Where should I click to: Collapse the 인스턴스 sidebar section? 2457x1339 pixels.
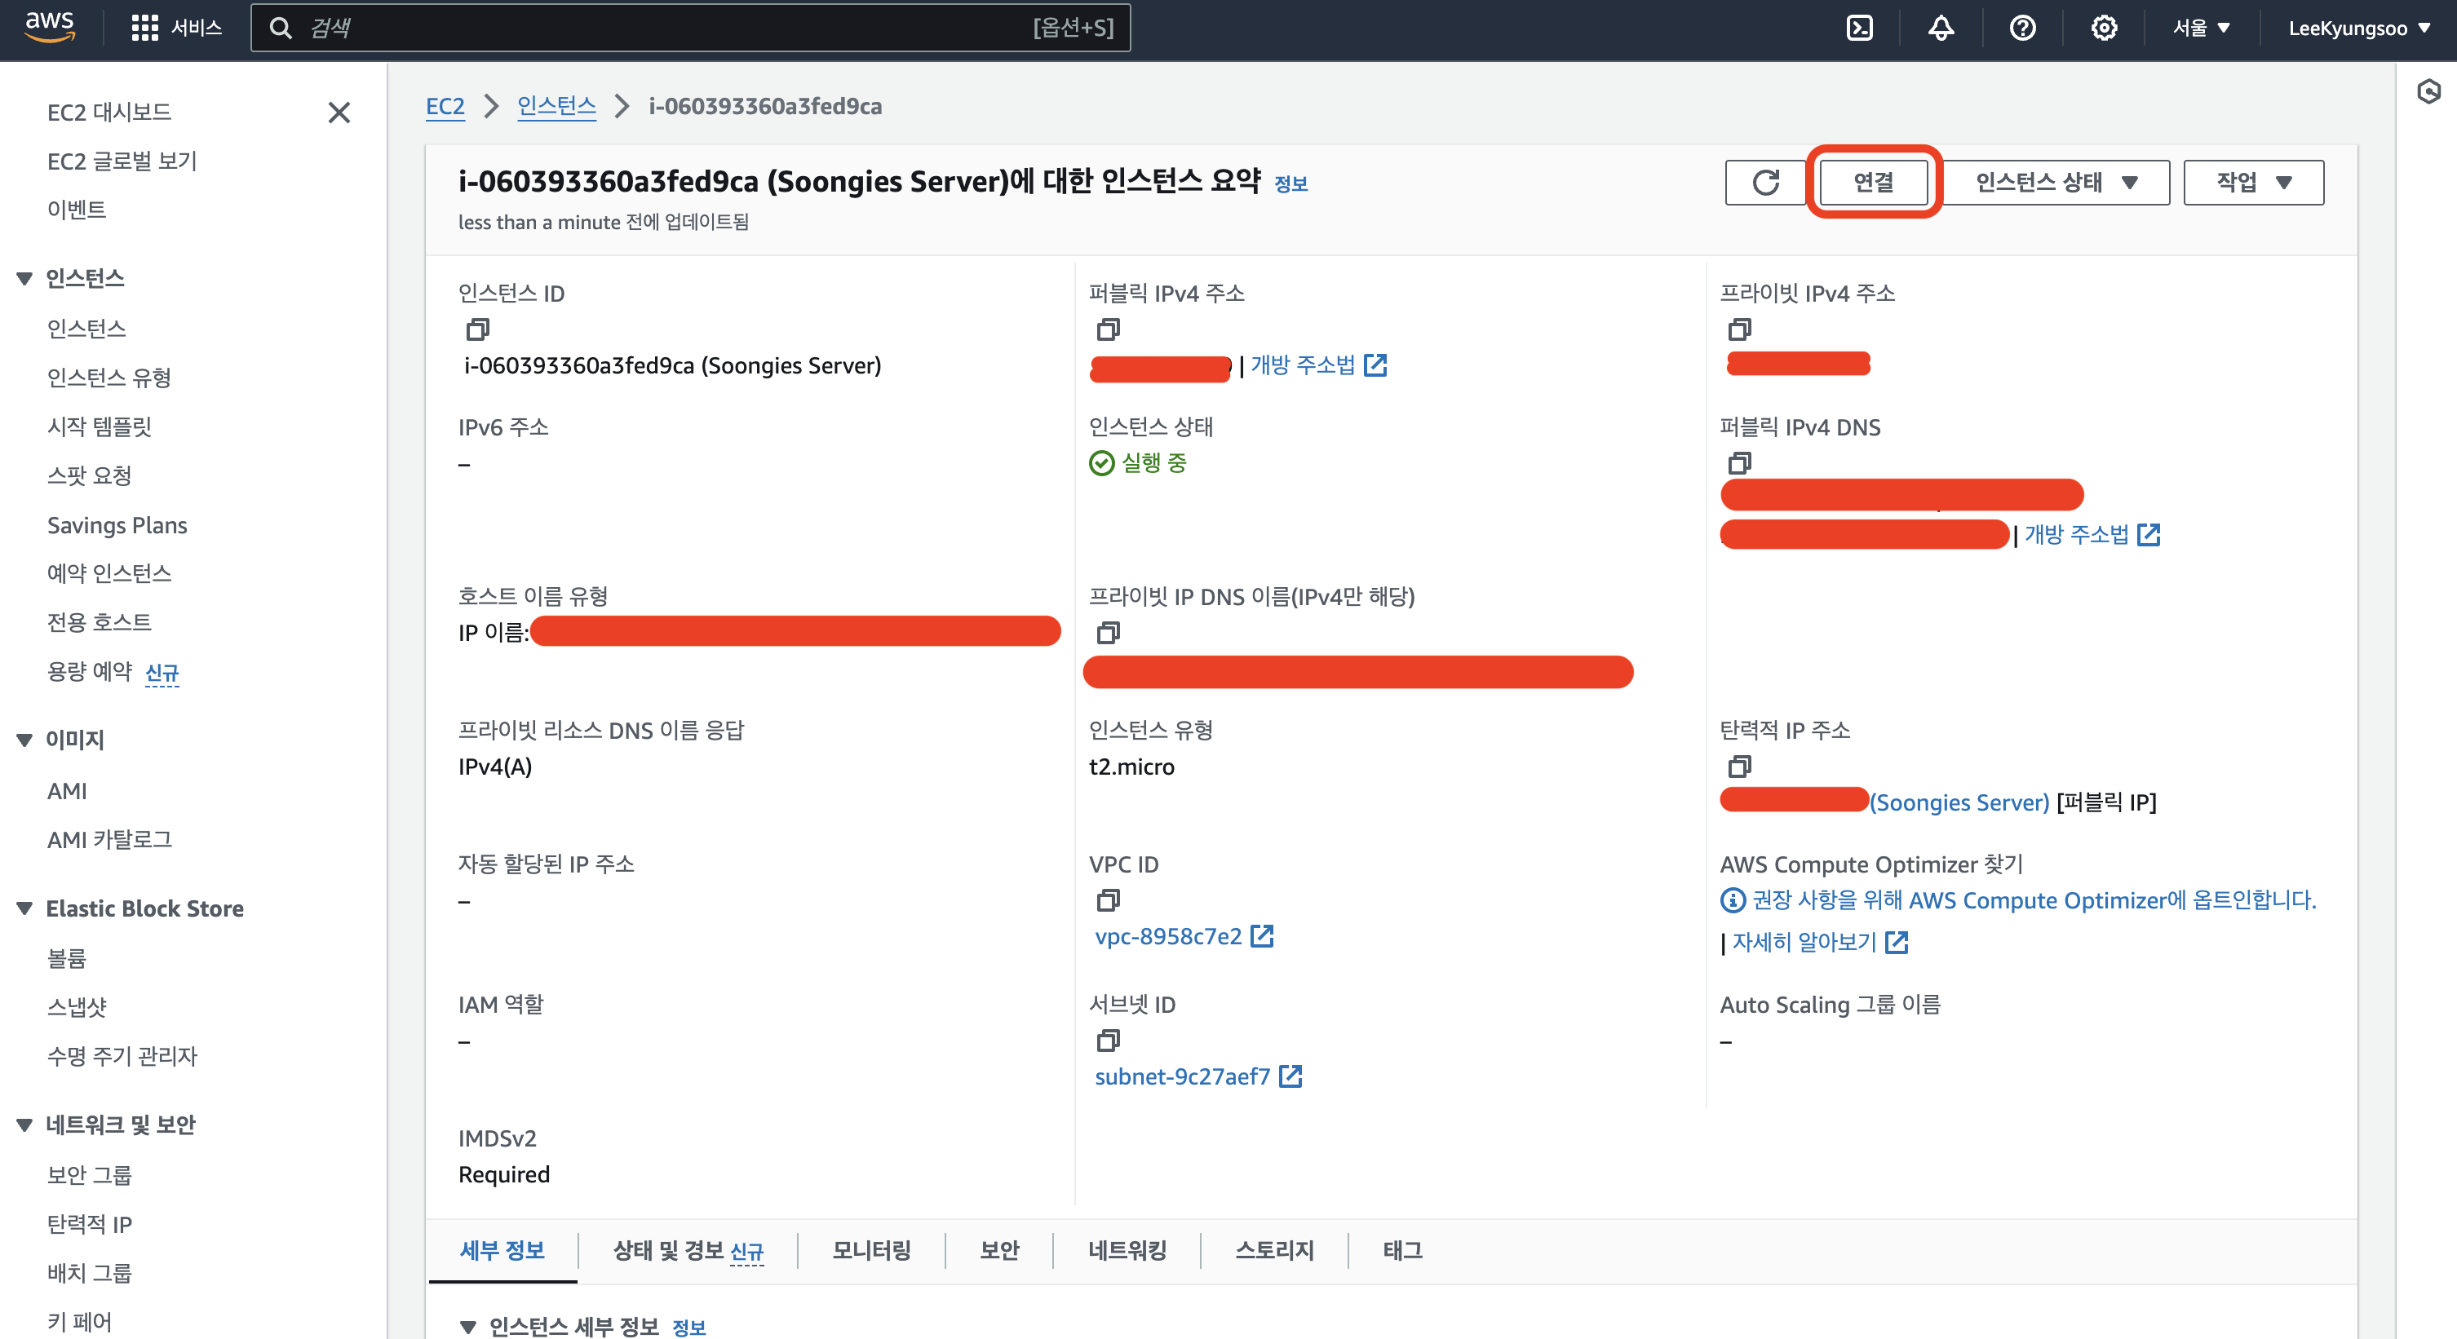(x=24, y=278)
